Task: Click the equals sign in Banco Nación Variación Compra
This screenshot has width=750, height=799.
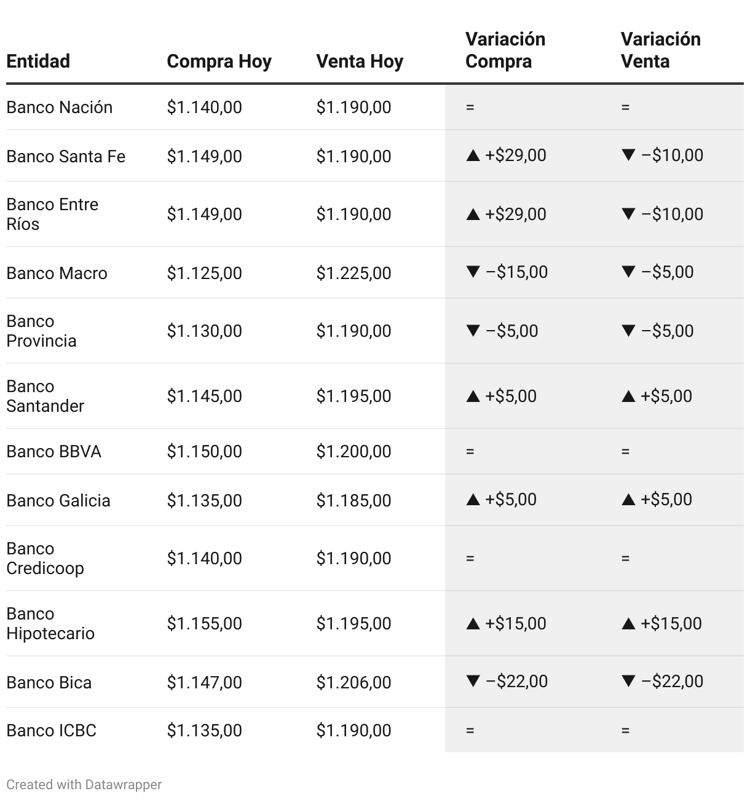Action: (470, 108)
